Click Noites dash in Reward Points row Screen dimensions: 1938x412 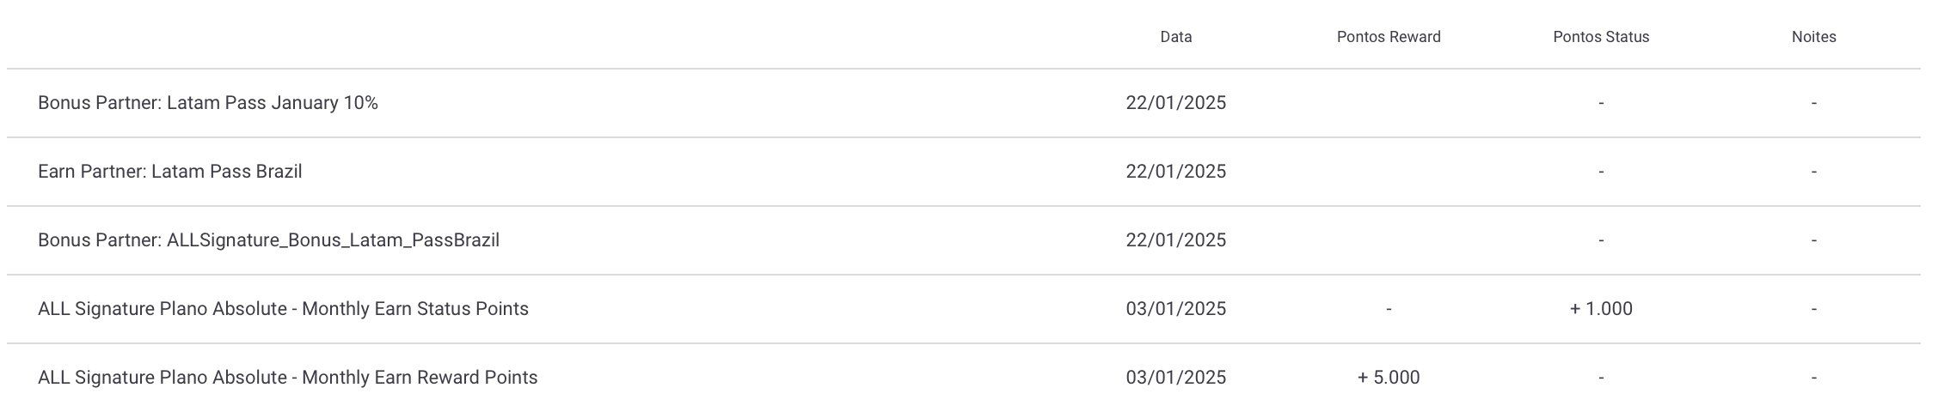click(1814, 378)
